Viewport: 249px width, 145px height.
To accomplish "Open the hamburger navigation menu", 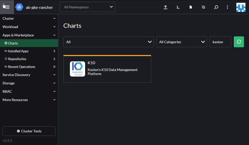I will coord(7,7).
